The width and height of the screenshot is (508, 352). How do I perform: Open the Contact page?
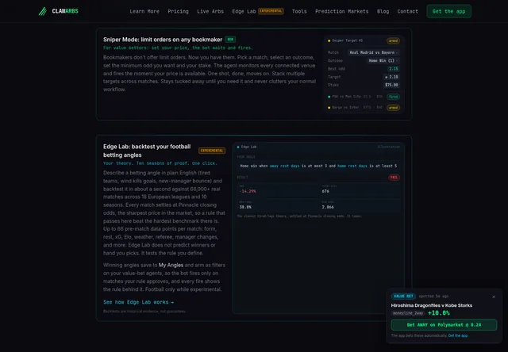[407, 11]
